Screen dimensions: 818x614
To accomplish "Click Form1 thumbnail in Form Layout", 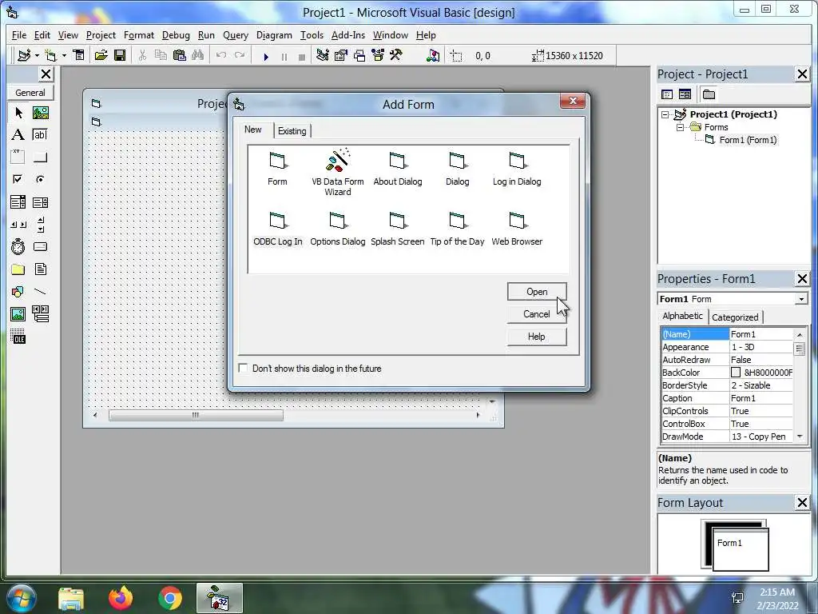I will point(741,550).
